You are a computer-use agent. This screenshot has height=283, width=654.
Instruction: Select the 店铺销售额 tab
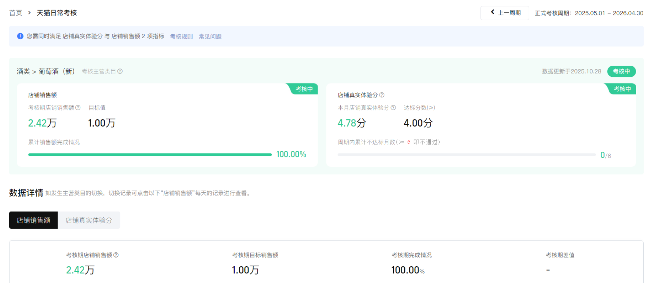click(33, 220)
